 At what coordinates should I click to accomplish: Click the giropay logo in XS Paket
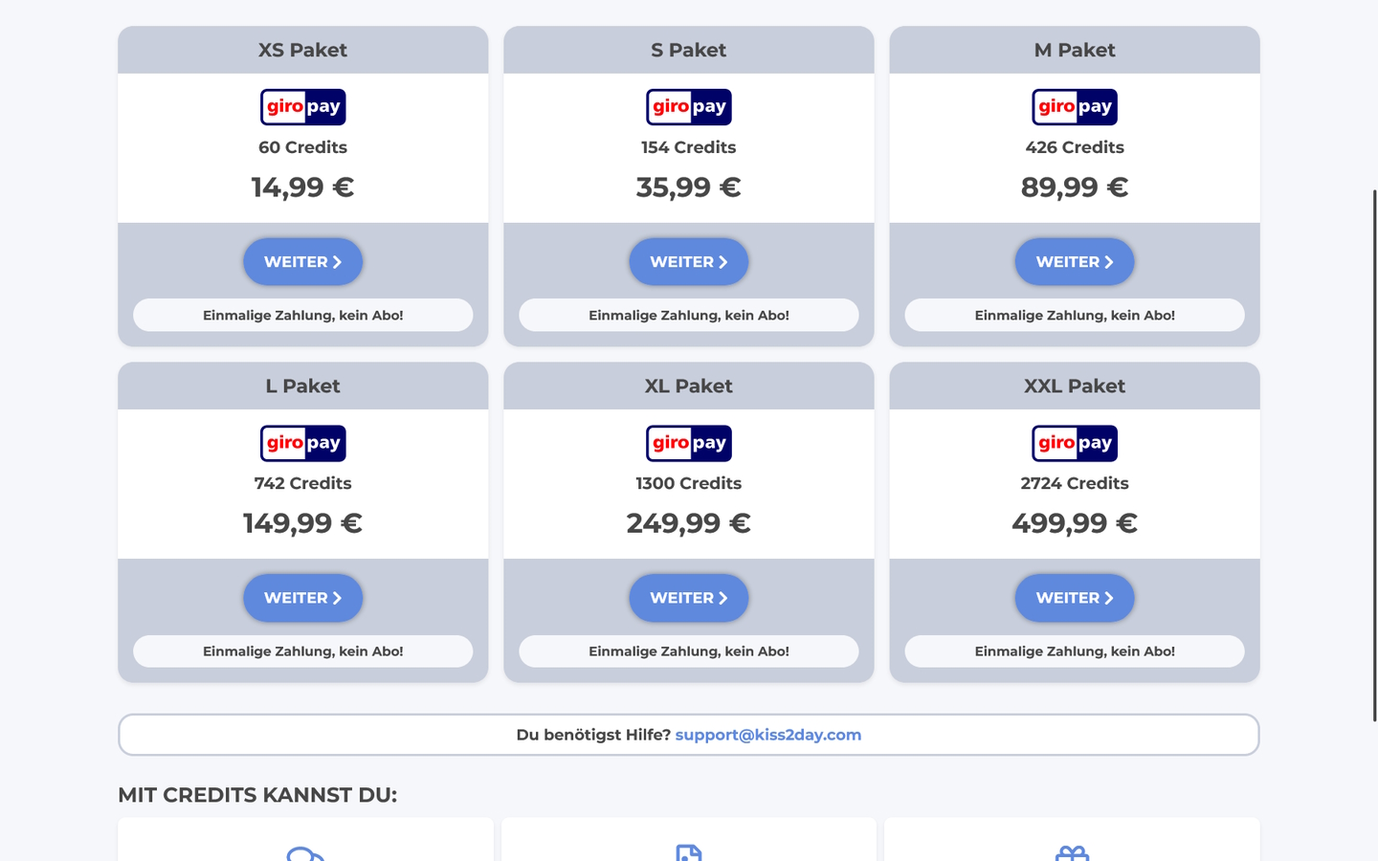click(302, 107)
